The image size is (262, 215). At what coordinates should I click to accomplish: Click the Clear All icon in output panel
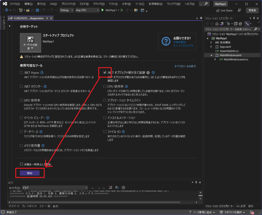click(110, 187)
